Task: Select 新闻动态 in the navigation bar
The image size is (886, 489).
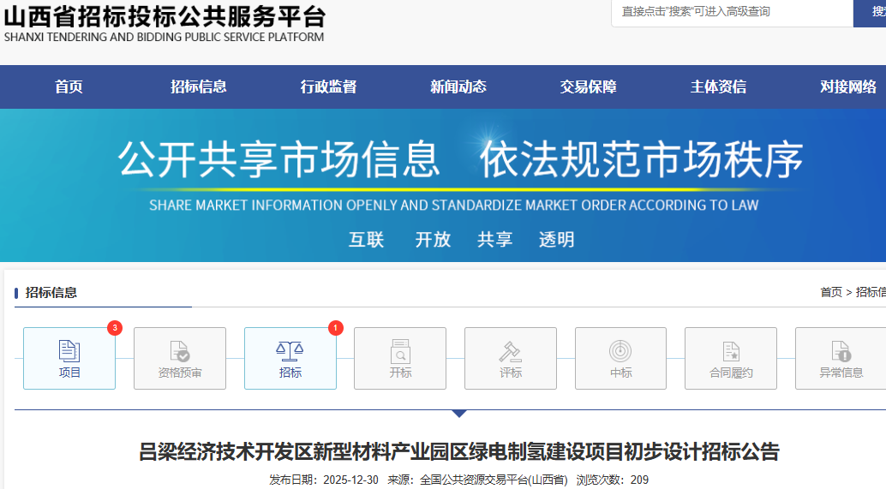Action: pyautogui.click(x=458, y=86)
